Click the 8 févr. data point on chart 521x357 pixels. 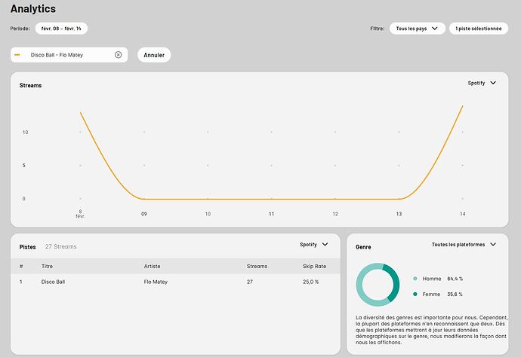pyautogui.click(x=81, y=113)
